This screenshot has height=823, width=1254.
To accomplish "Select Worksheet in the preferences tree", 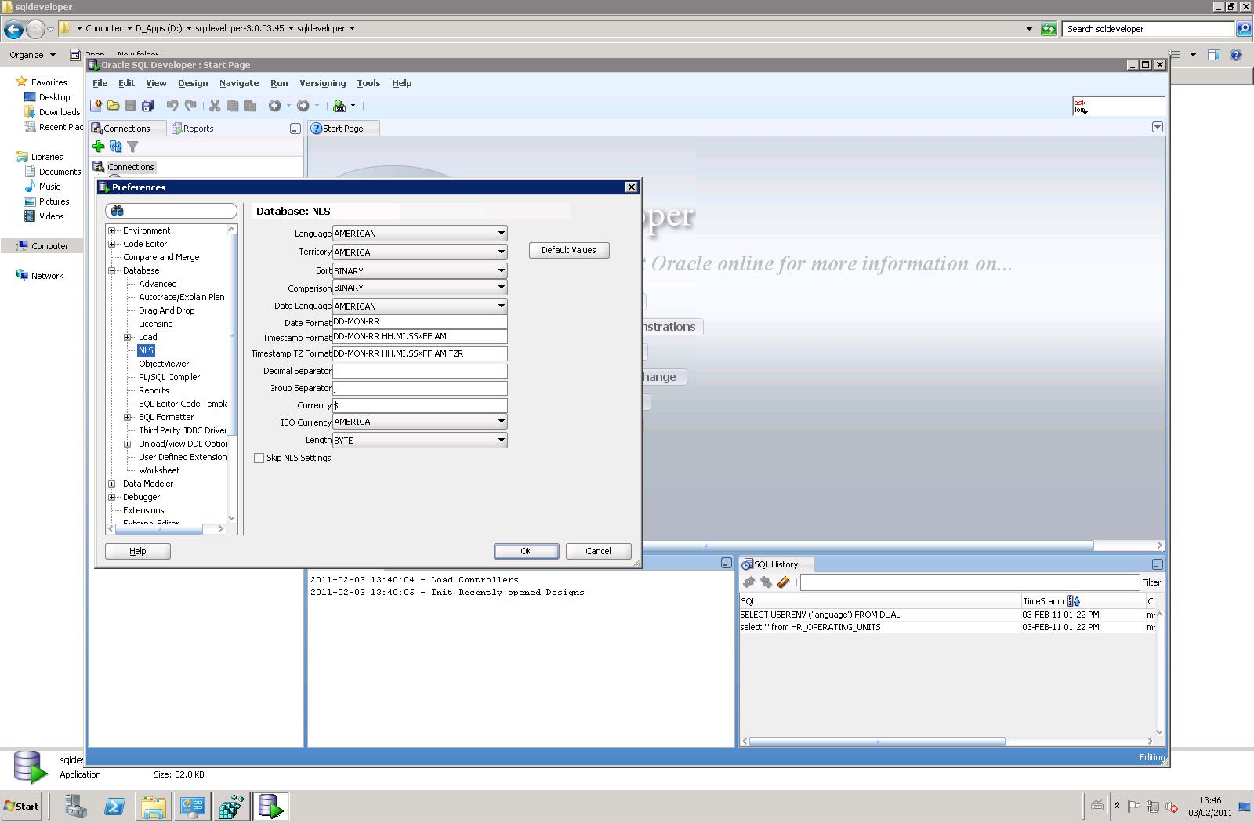I will coord(159,470).
